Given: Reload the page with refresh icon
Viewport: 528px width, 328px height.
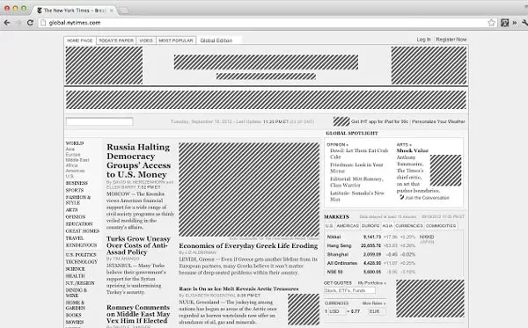Looking at the screenshot, I should [x=30, y=23].
